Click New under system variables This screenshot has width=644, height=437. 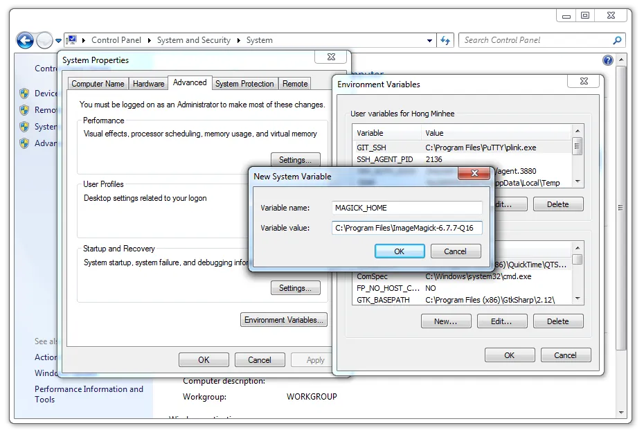point(446,321)
